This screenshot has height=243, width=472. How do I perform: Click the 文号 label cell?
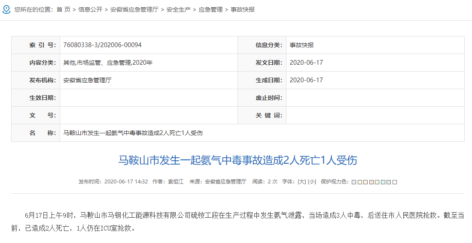click(36, 115)
